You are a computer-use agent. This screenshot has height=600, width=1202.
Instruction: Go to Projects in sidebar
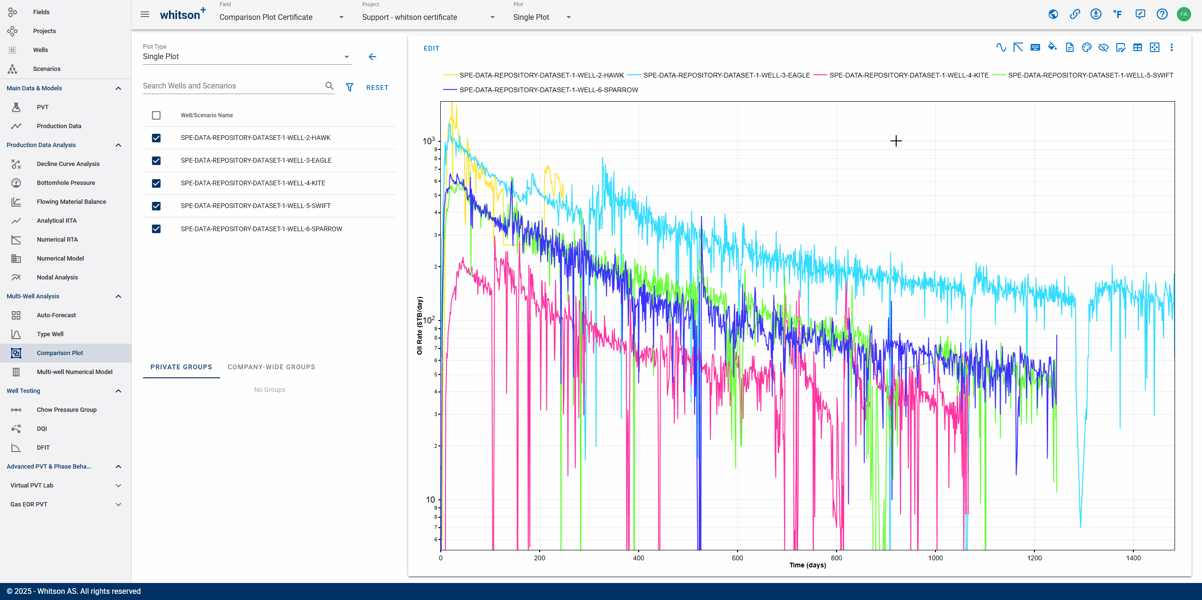(45, 31)
